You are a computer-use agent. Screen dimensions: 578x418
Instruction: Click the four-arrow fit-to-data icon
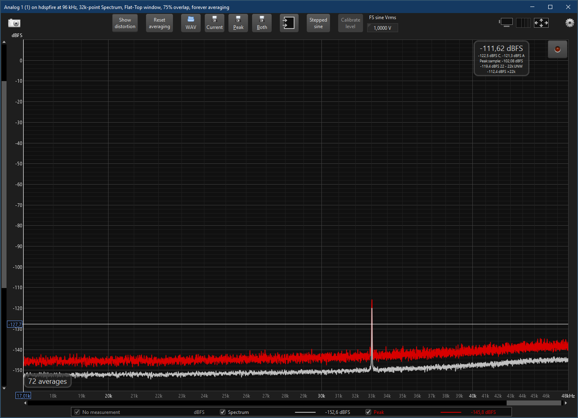pyautogui.click(x=541, y=22)
